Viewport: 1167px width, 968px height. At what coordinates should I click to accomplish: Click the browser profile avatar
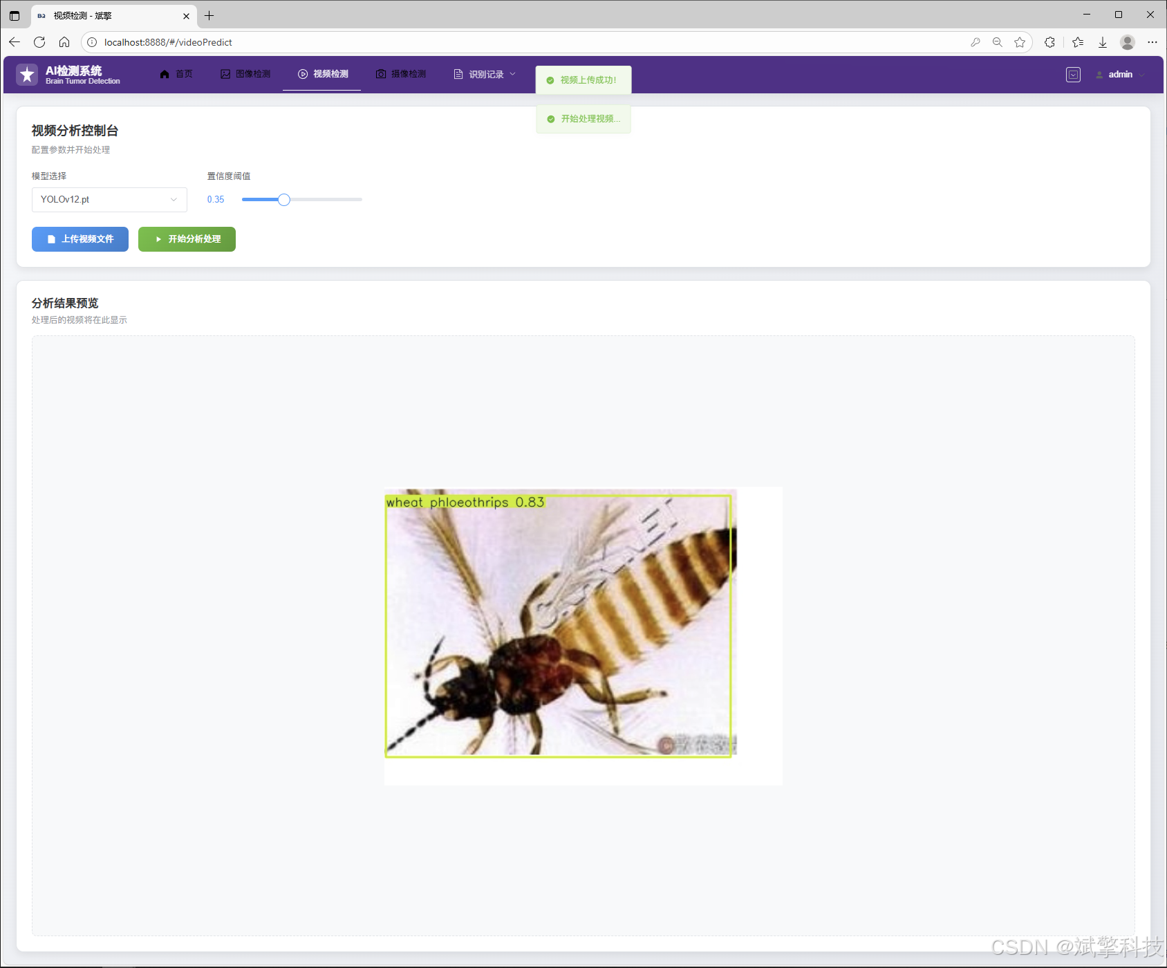tap(1128, 42)
